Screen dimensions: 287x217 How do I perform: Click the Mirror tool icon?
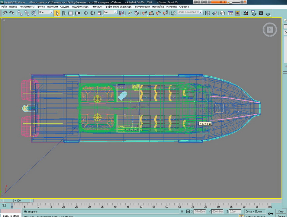[207, 13]
